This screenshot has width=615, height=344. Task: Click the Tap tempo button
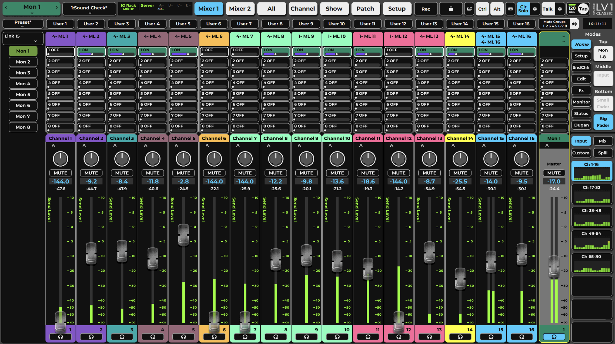click(583, 9)
